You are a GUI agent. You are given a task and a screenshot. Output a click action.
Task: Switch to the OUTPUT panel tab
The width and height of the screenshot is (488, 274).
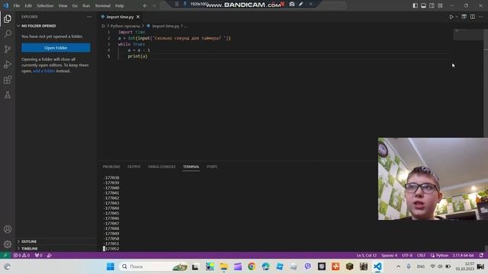pos(134,167)
